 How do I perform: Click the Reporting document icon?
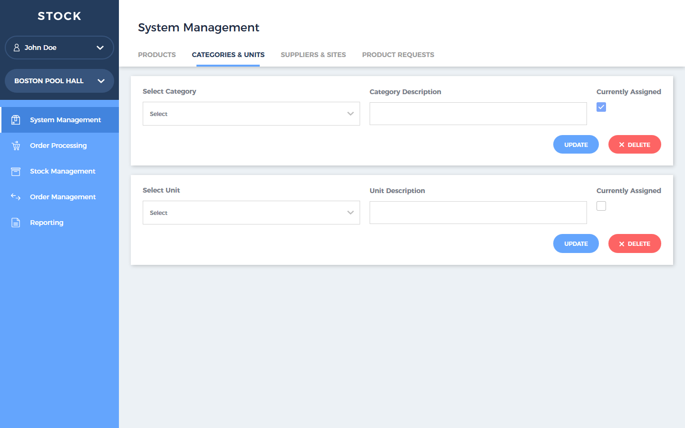(16, 223)
